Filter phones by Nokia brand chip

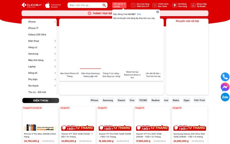(176, 100)
